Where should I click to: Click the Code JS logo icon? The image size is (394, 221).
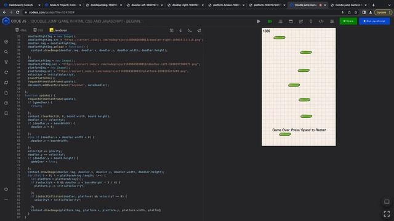(6, 21)
